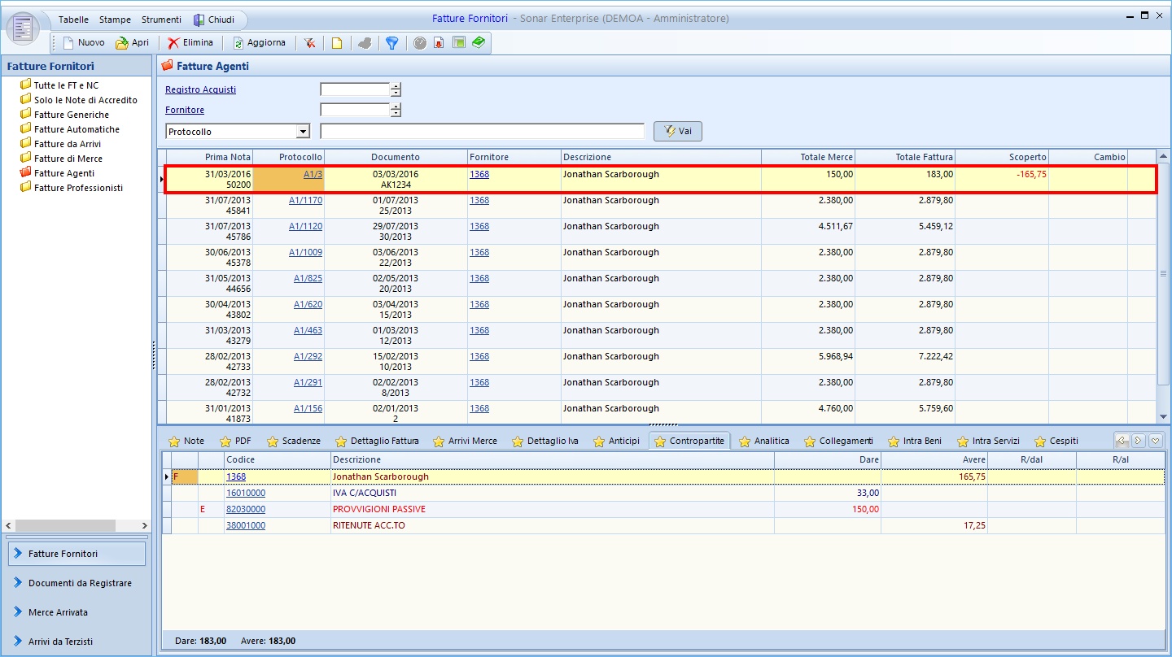The height and width of the screenshot is (657, 1172).
Task: Open the Stampe menu
Action: [115, 20]
